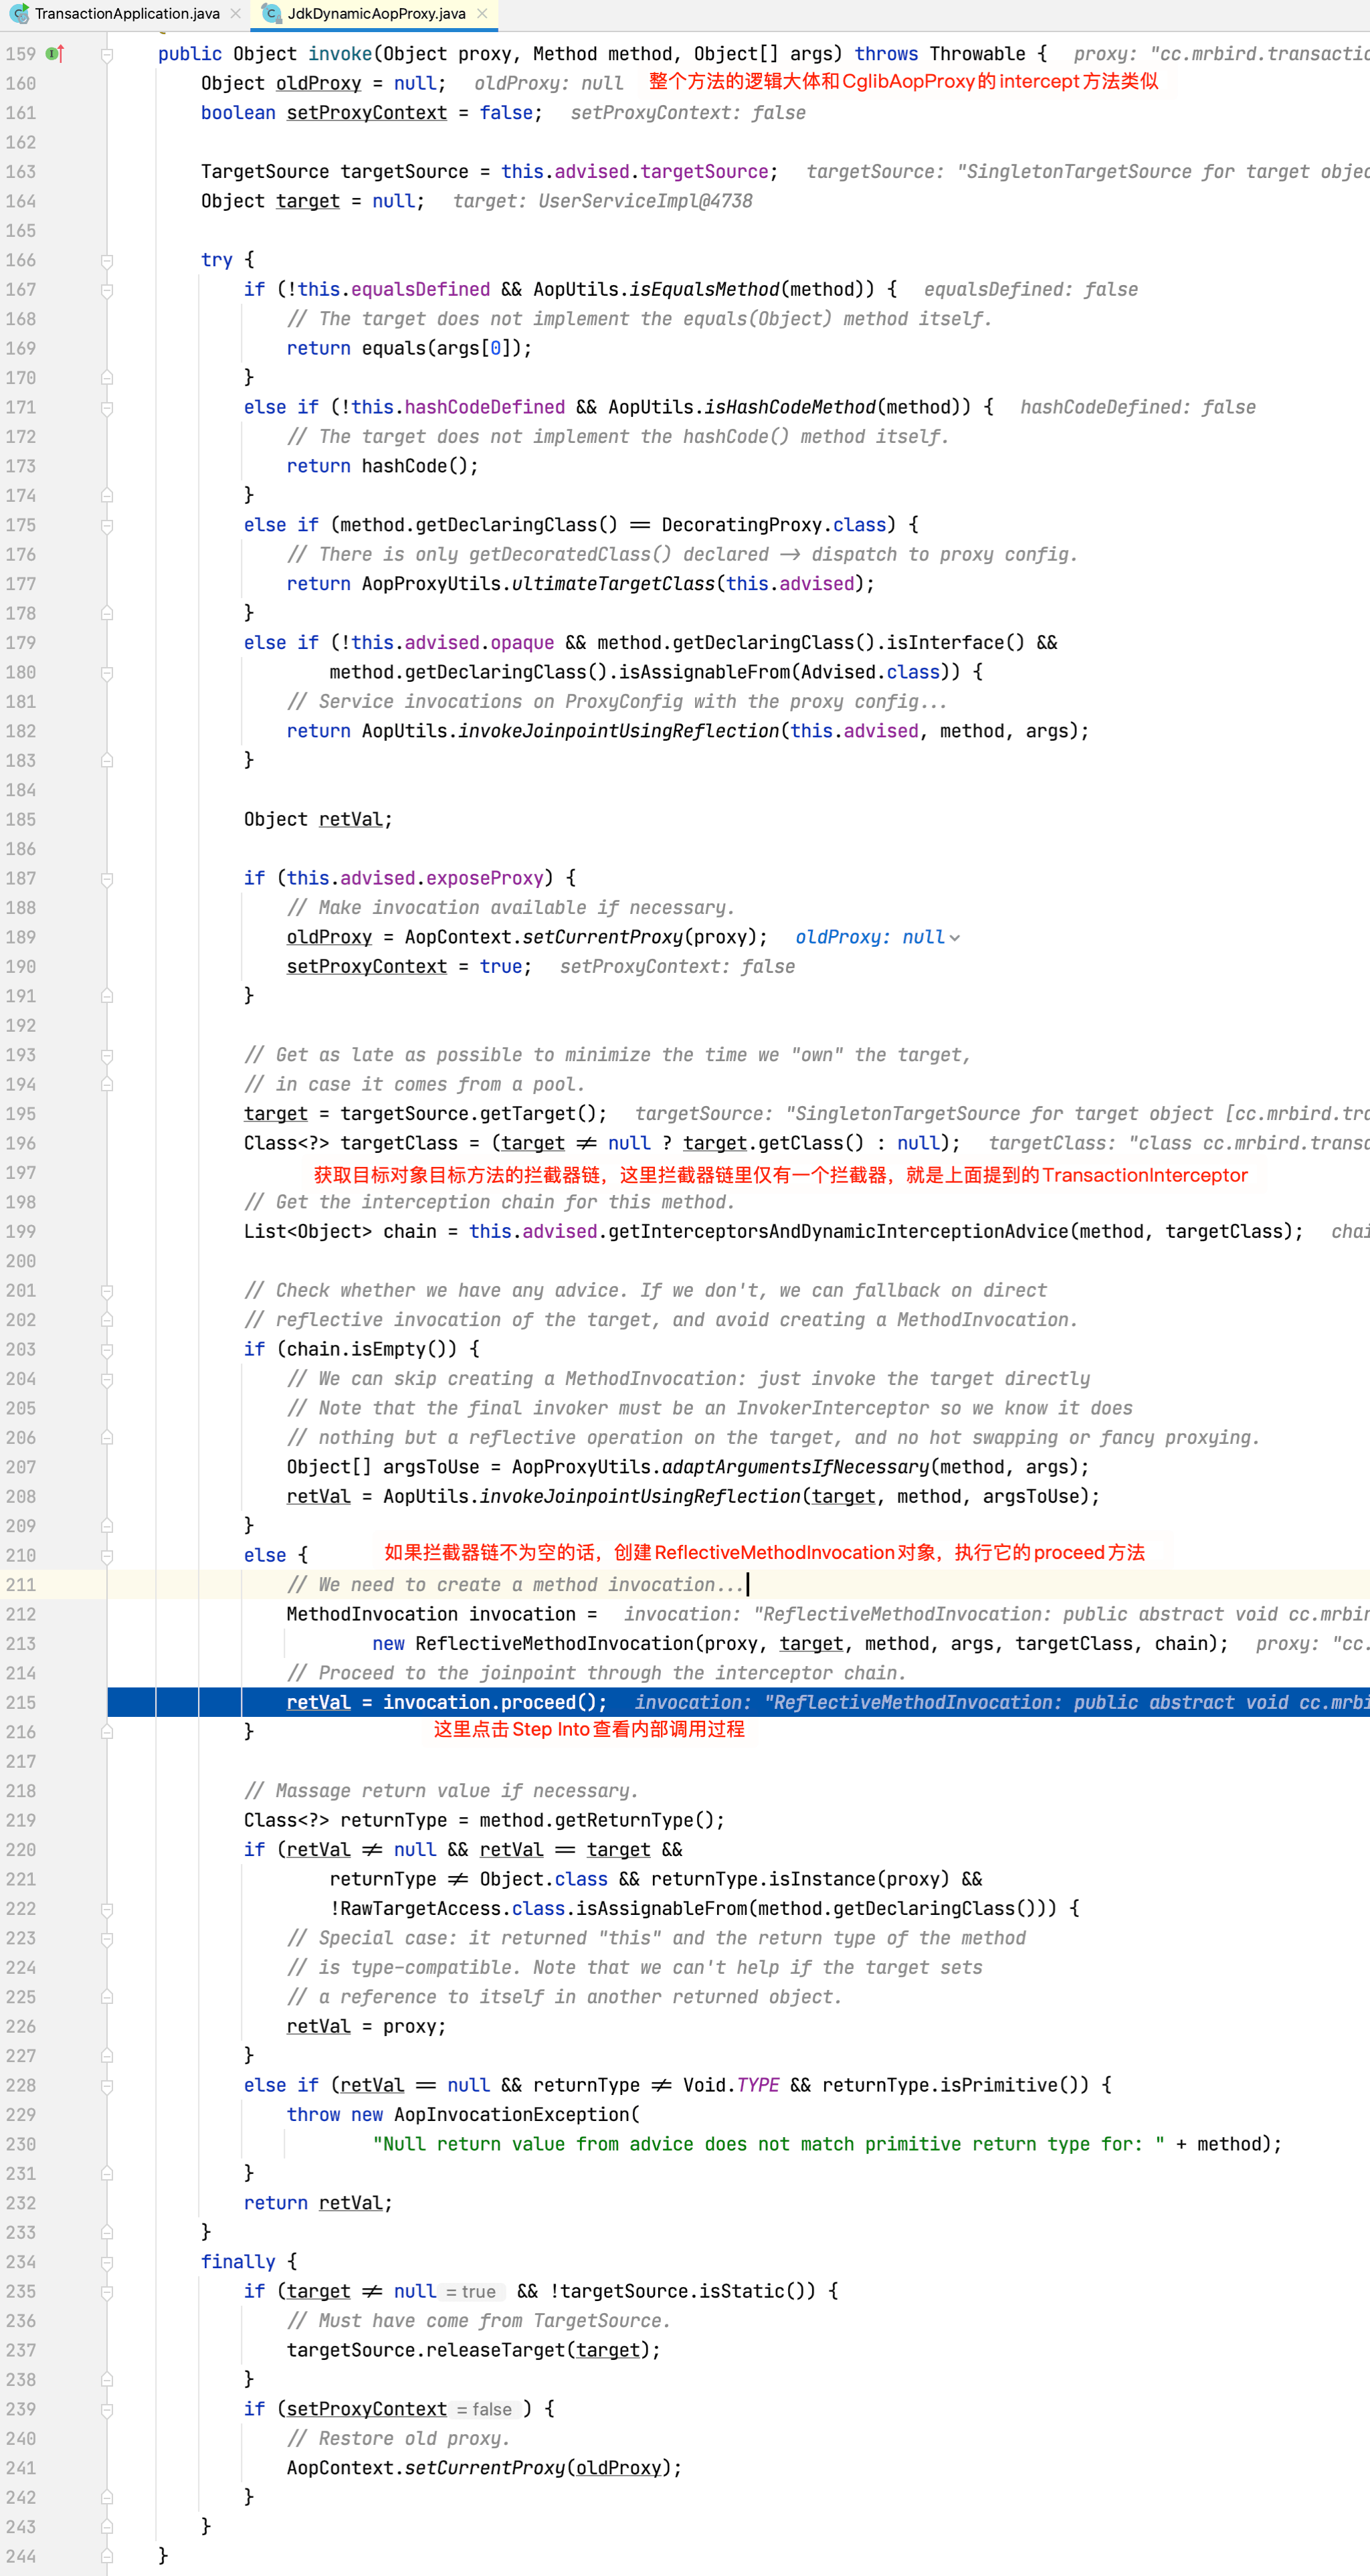
Task: Collapse the invoke method fold marker at line 159
Action: [x=107, y=55]
